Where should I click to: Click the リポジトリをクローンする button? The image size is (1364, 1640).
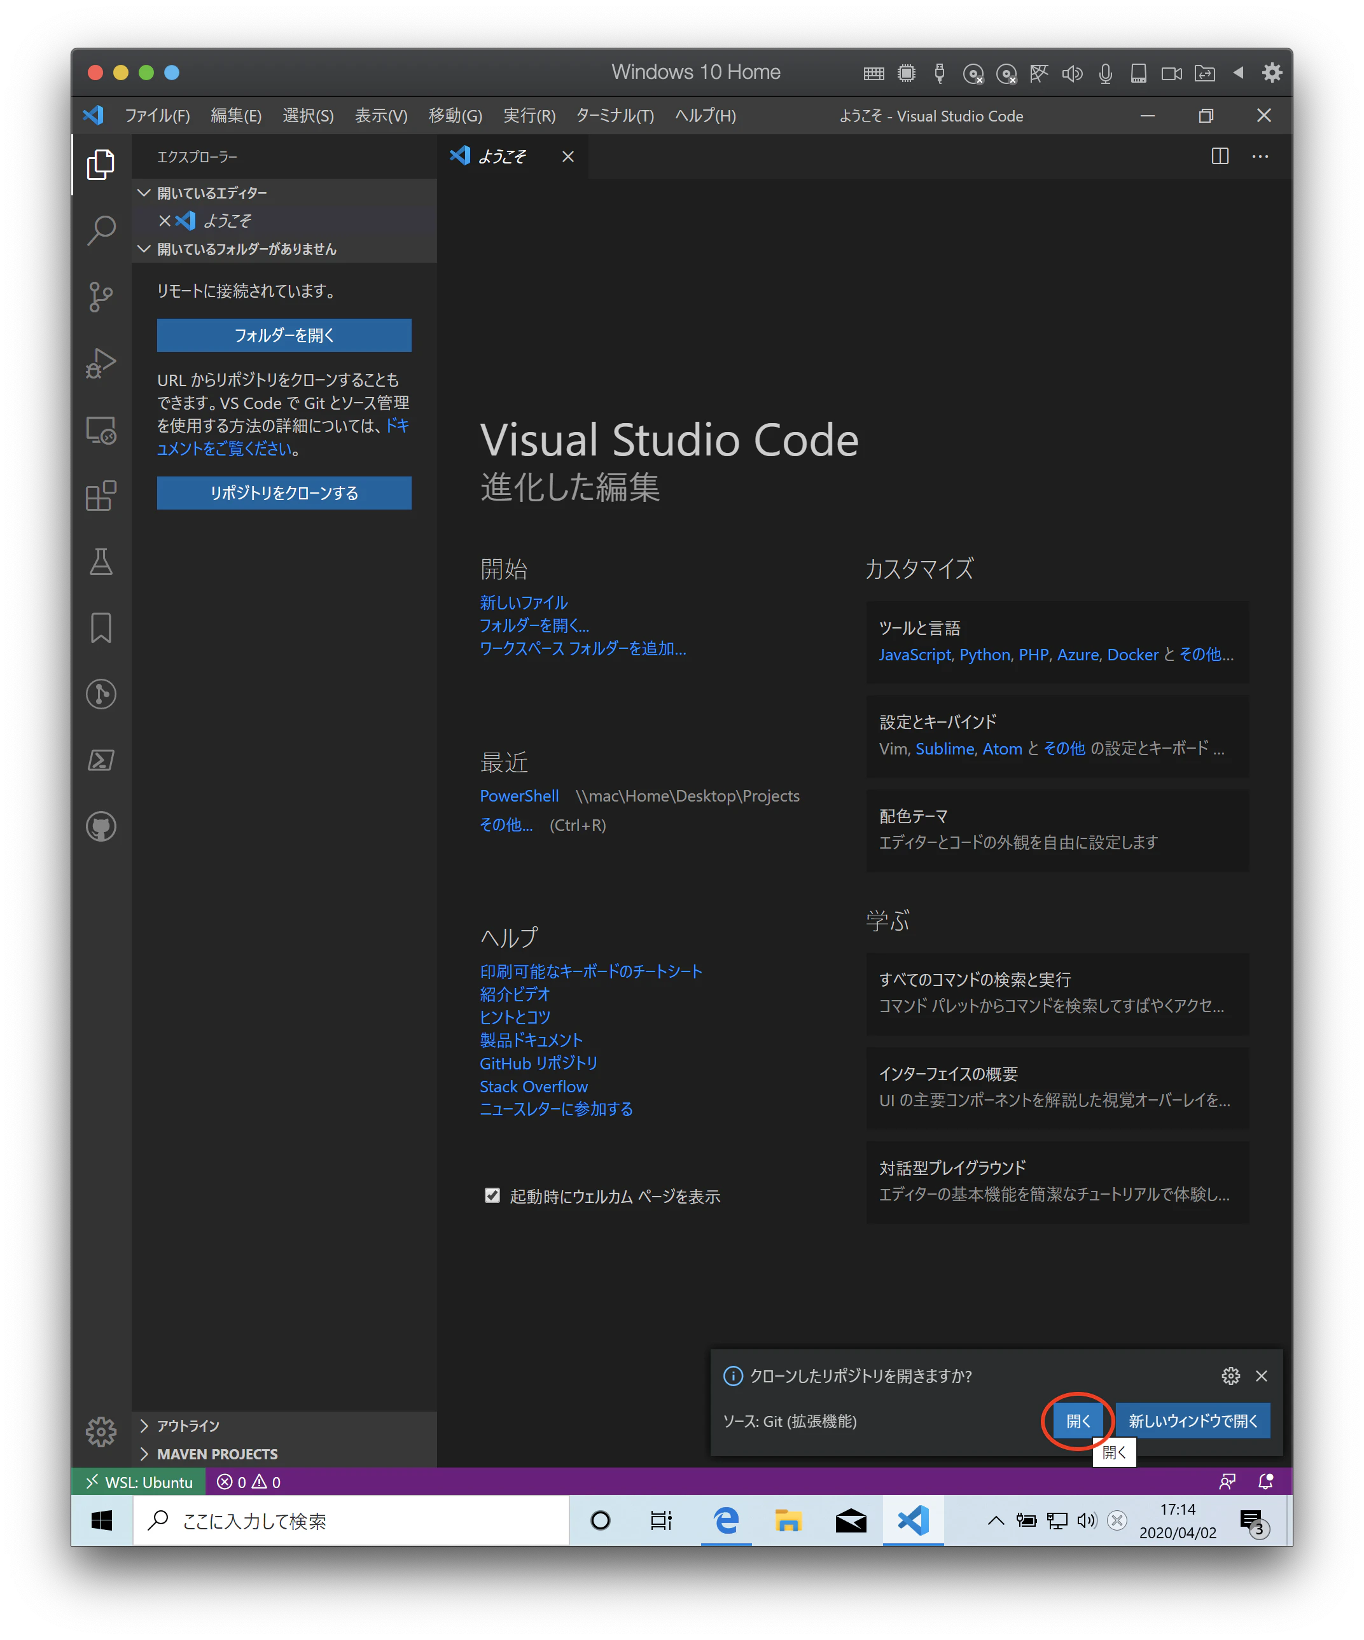pos(284,494)
